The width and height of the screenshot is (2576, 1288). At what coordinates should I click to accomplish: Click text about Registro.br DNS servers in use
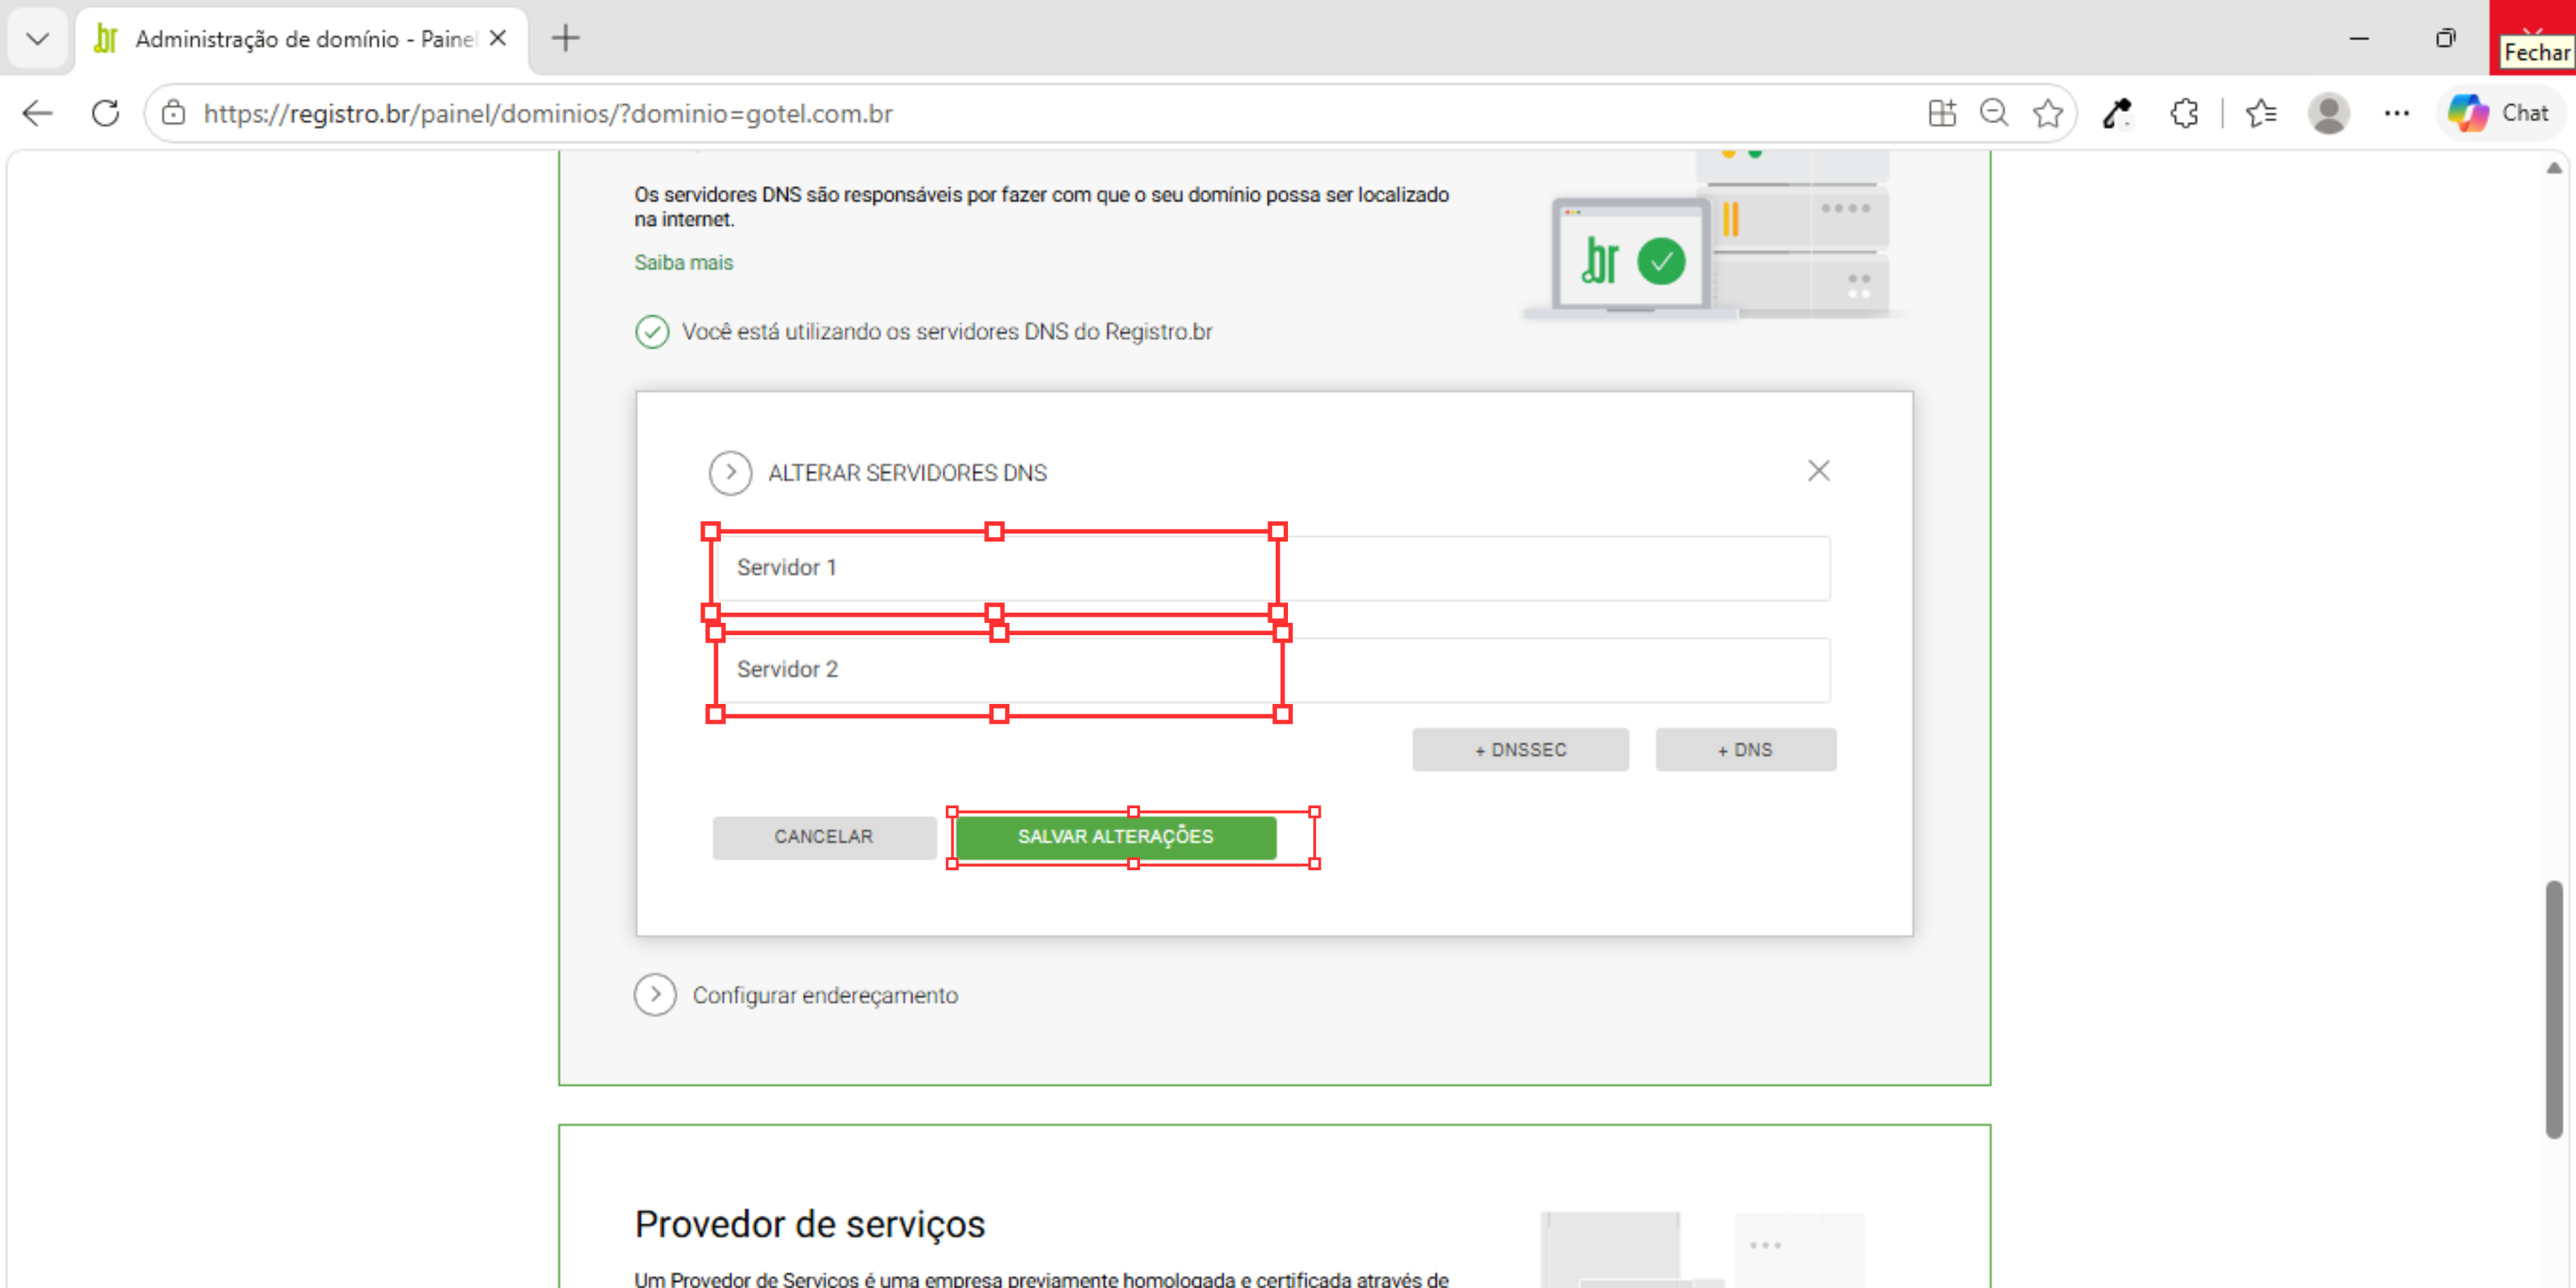point(947,332)
